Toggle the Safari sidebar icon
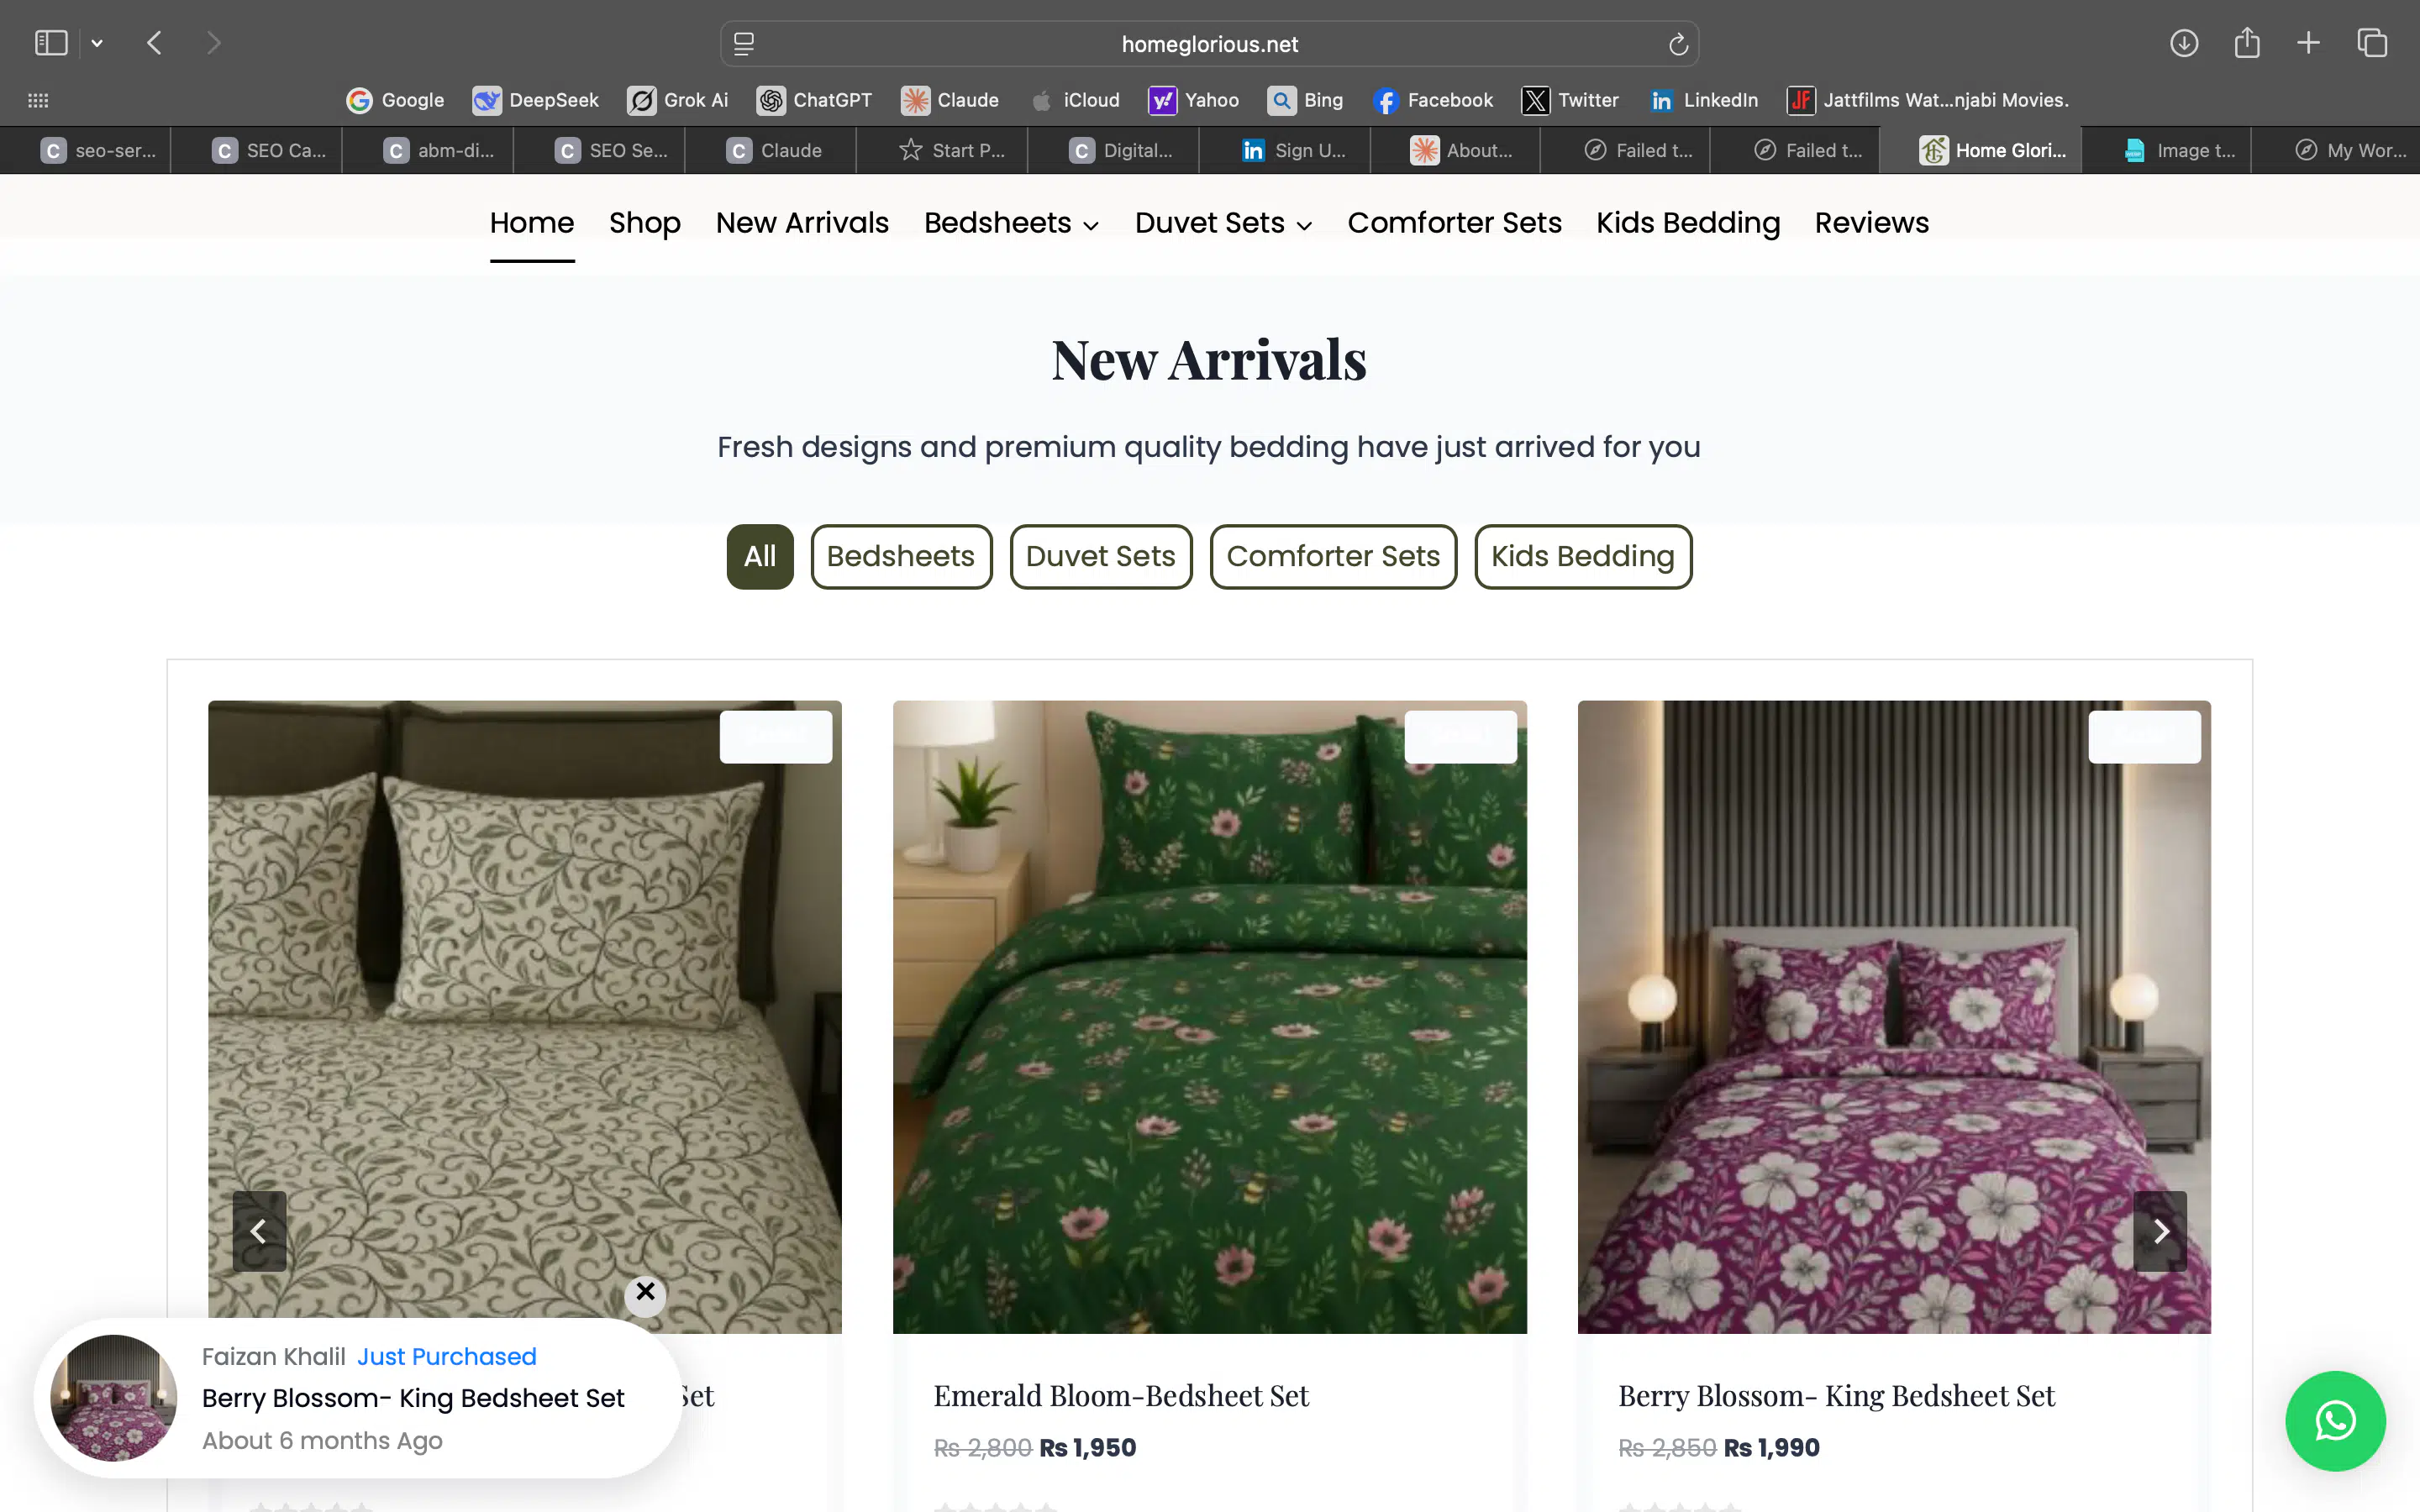2420x1512 pixels. [x=51, y=43]
